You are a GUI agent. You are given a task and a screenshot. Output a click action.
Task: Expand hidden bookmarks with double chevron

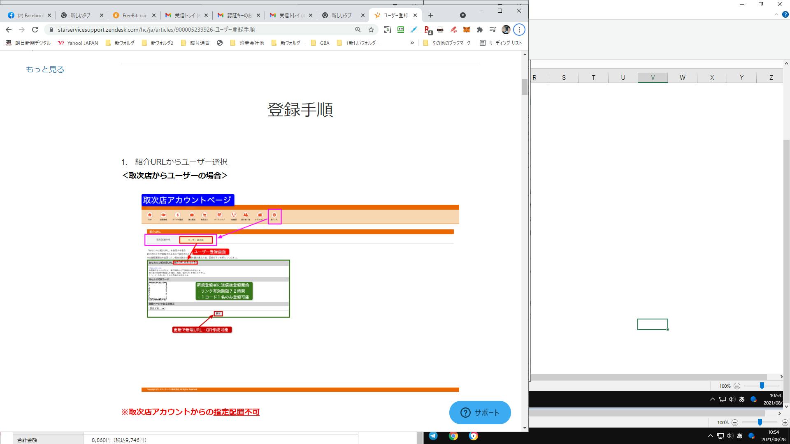coord(412,43)
